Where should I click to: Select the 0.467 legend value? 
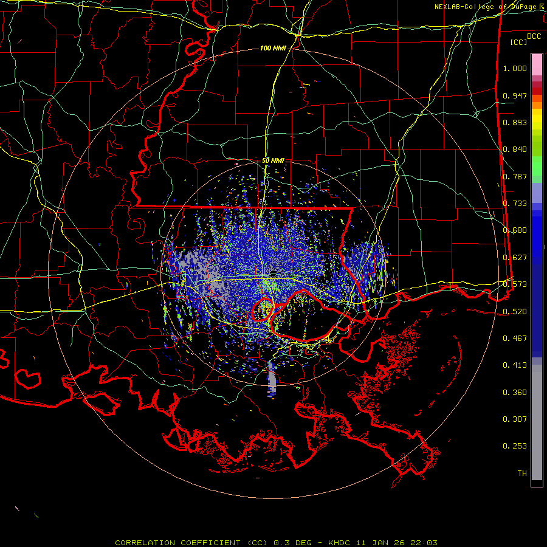[515, 339]
